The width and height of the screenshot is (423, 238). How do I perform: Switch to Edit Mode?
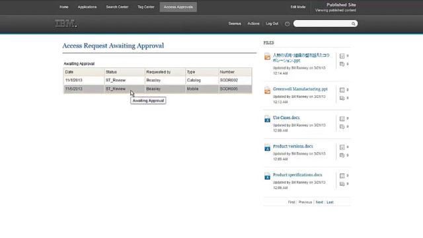[298, 7]
